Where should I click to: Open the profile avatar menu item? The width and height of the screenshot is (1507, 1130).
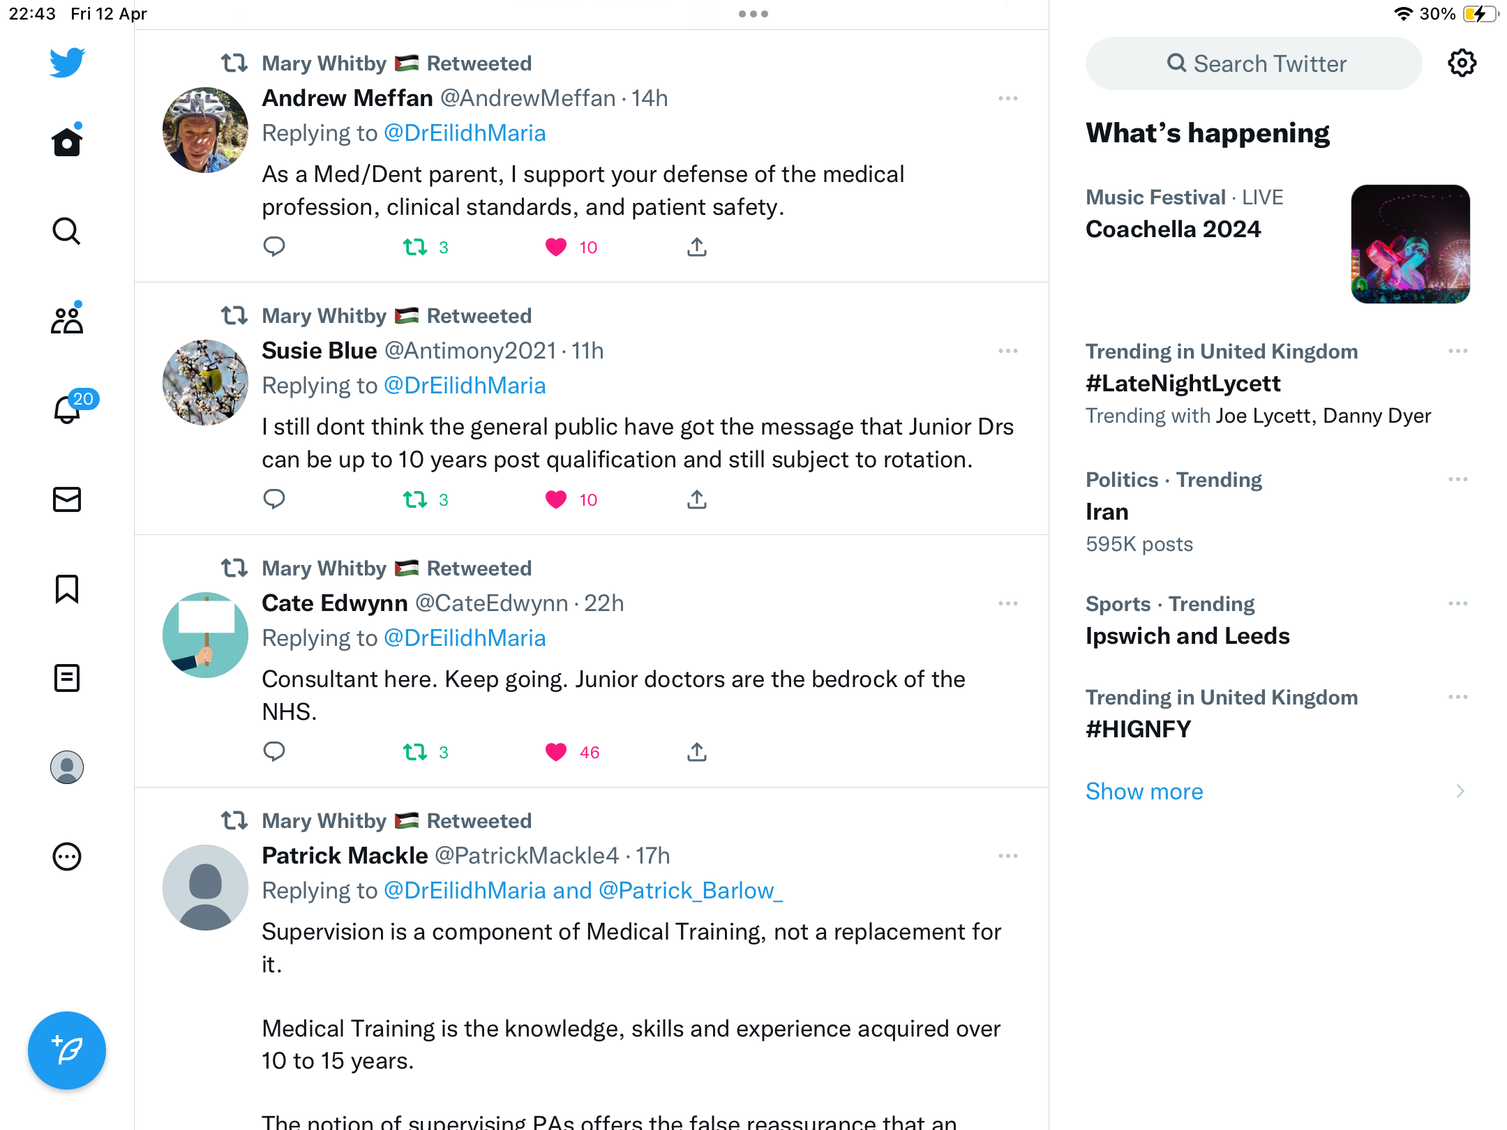pyautogui.click(x=67, y=767)
